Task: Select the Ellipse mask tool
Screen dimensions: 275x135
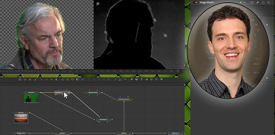Action: pyautogui.click(x=94, y=80)
